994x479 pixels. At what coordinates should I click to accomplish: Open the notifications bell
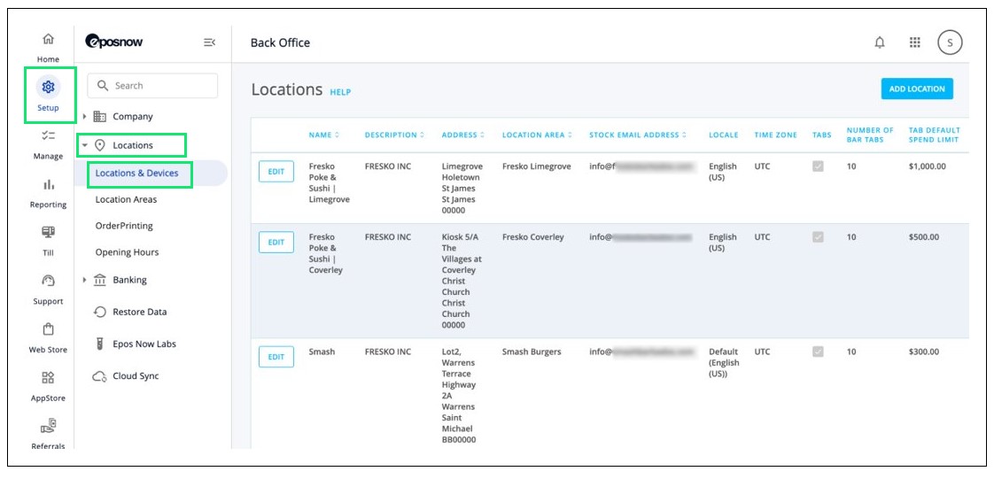click(879, 42)
